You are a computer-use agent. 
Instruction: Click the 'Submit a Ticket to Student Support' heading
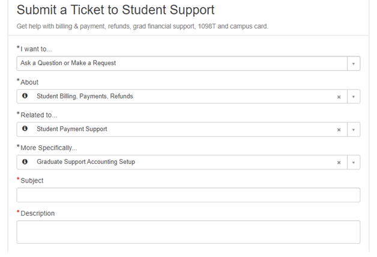(115, 10)
